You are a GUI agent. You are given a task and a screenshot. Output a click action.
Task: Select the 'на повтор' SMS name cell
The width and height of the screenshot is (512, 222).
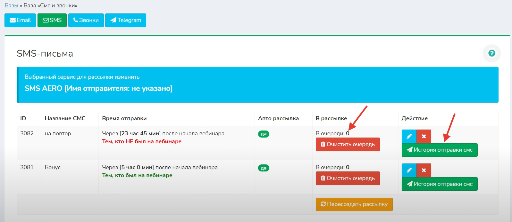point(58,133)
